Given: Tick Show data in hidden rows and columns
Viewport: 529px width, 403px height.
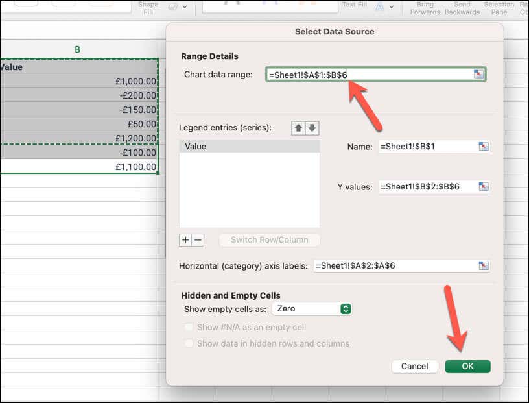Looking at the screenshot, I should click(x=189, y=343).
